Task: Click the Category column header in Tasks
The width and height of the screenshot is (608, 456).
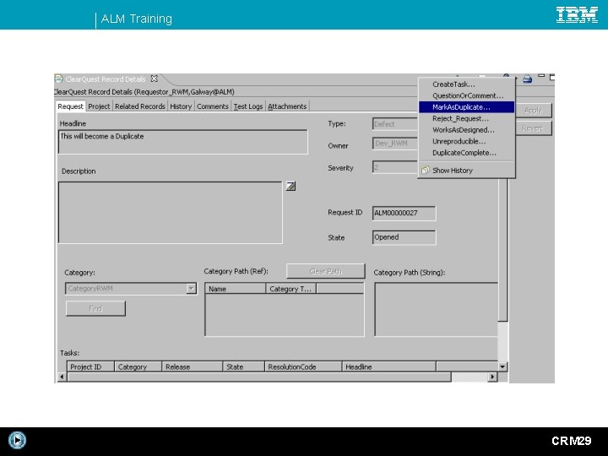Action: 138,366
